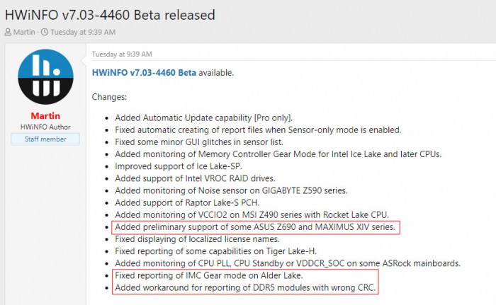
Task: Click the clock icon in the thread header
Action: point(43,32)
